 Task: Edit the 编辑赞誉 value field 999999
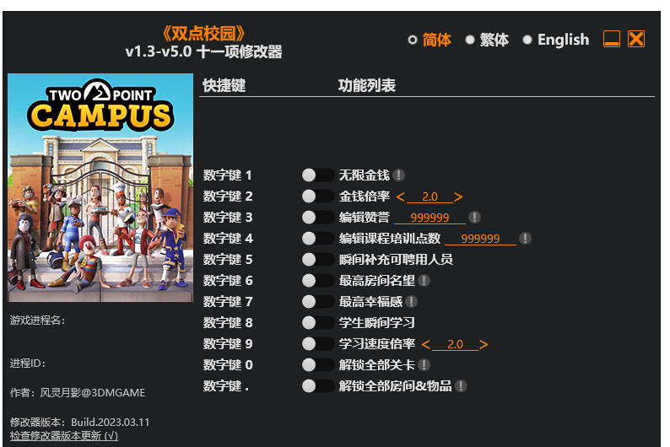(x=430, y=218)
